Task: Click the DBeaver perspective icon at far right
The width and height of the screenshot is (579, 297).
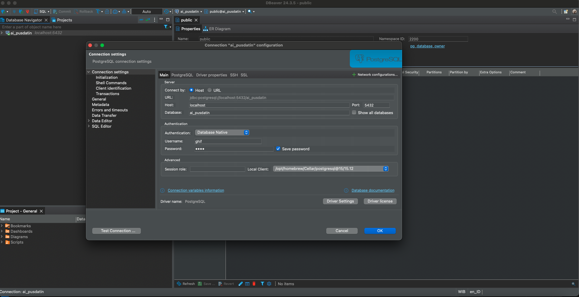Action: coord(574,11)
